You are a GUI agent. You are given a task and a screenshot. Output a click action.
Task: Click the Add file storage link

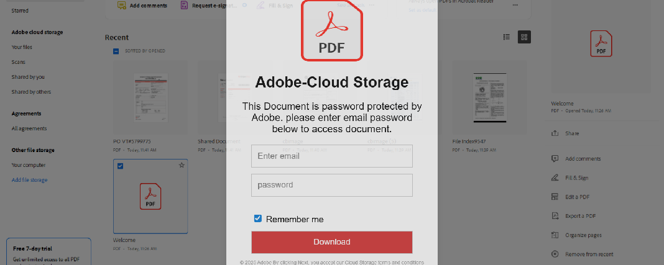tap(30, 180)
